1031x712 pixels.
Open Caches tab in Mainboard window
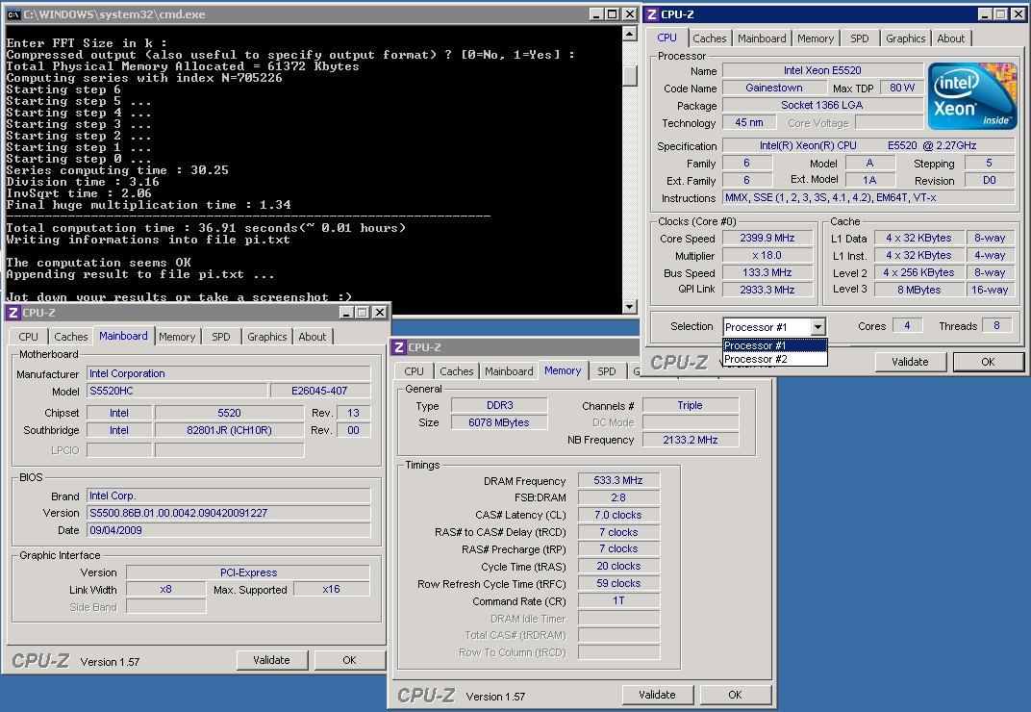point(70,337)
